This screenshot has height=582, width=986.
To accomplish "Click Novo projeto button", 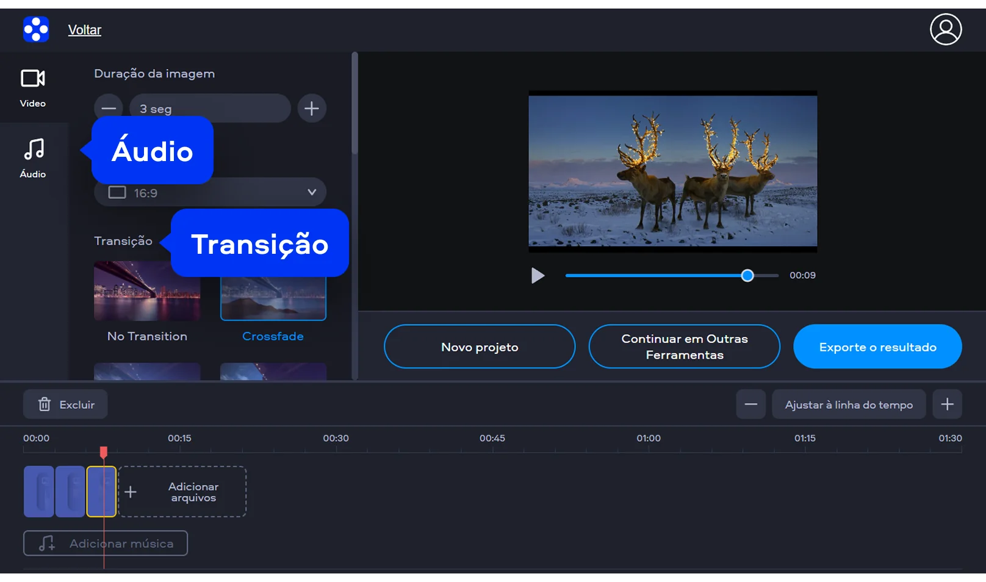I will pos(480,347).
